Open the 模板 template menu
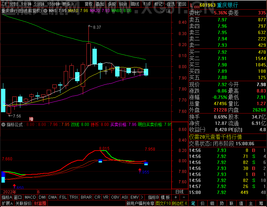Screen dimensions: 267x207 click(165, 197)
